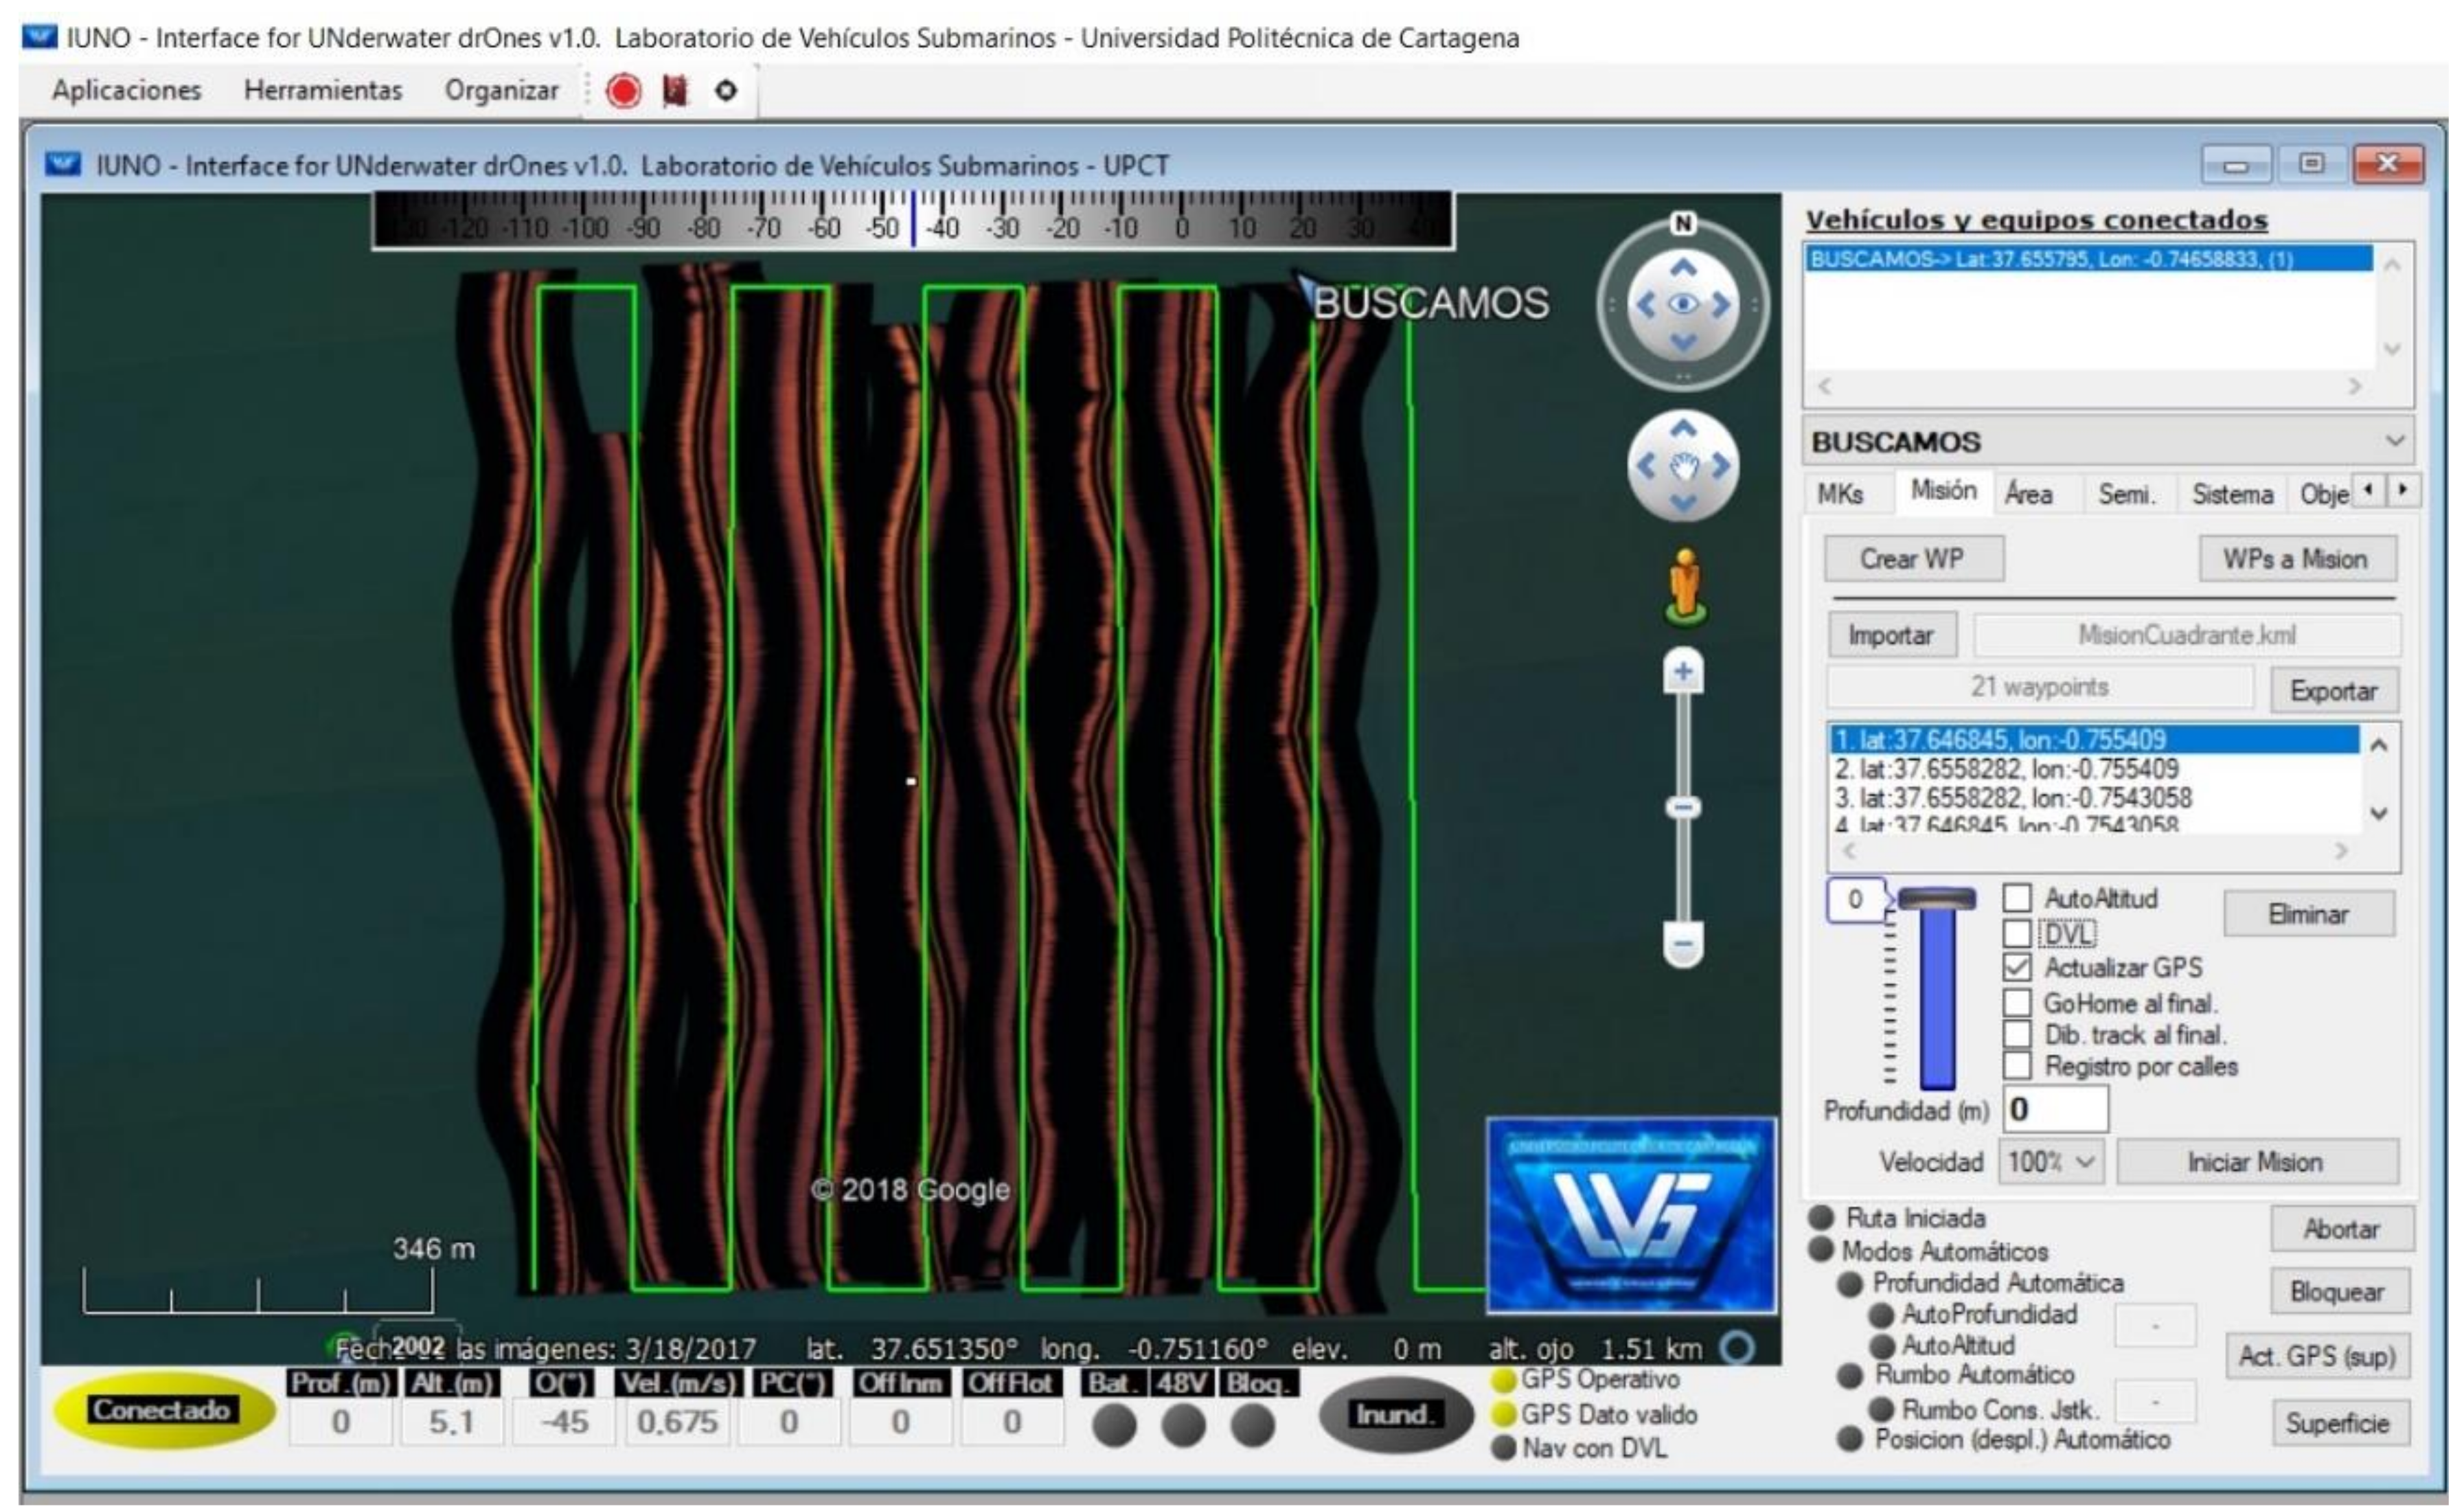Click the map compass north N marker
The height and width of the screenshot is (1511, 2464).
tap(1683, 223)
